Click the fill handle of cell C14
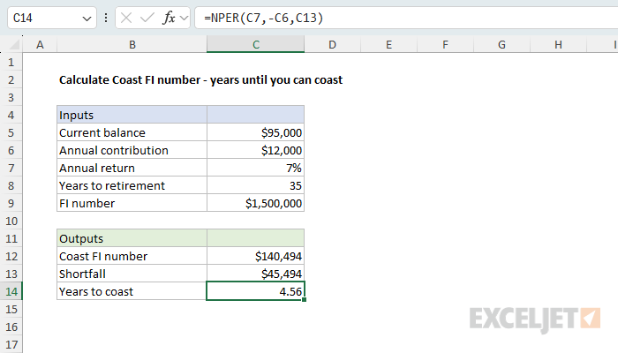The width and height of the screenshot is (618, 353). click(x=305, y=300)
